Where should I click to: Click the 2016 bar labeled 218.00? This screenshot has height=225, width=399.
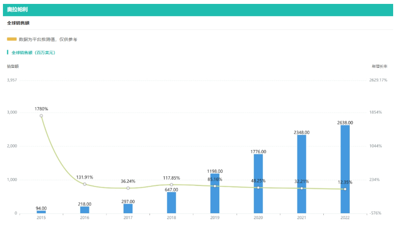tap(84, 210)
